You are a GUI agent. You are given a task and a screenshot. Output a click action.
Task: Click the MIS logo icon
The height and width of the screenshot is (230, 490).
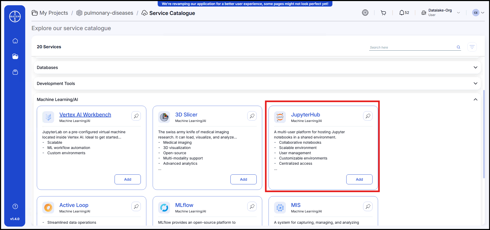280,207
